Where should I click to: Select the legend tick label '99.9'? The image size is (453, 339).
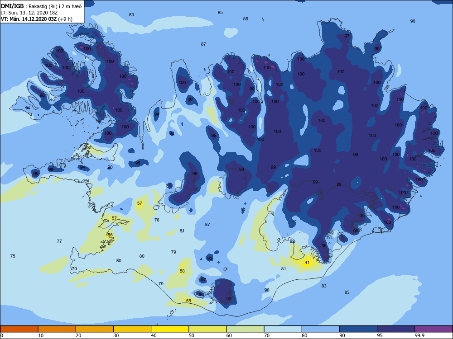pyautogui.click(x=419, y=335)
